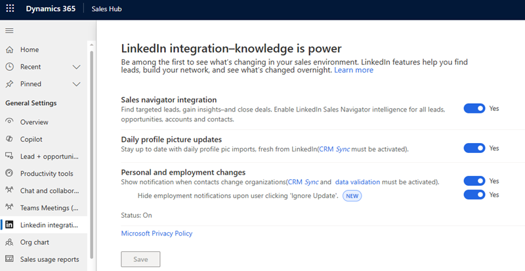
Task: Open the Learn more link
Action: point(354,70)
